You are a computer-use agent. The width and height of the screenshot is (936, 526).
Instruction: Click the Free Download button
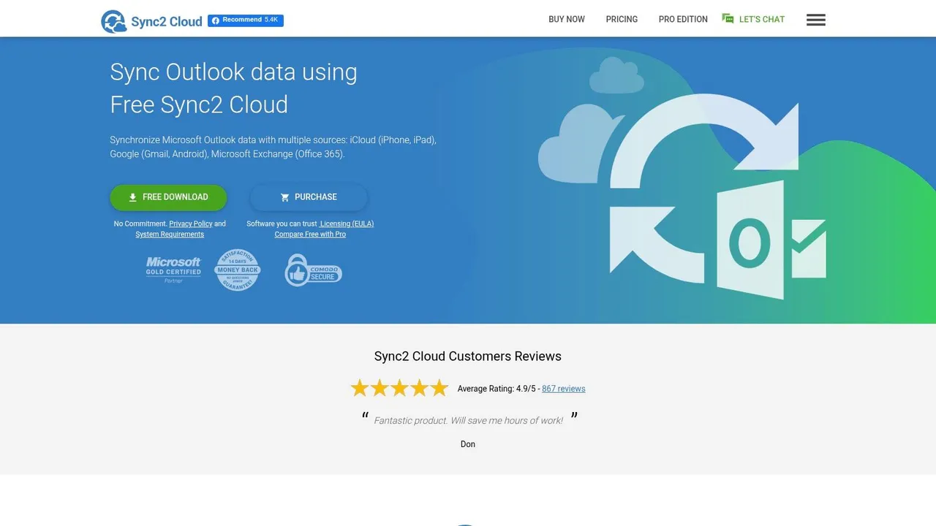click(168, 197)
